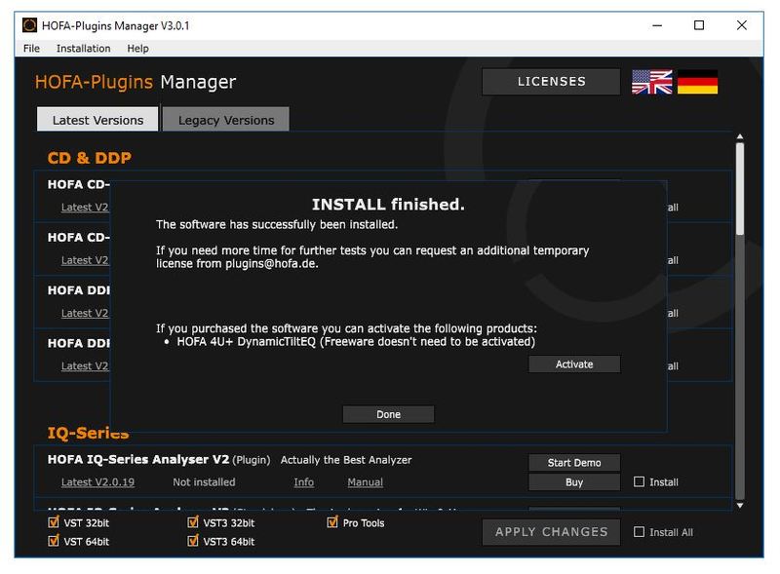Open Manual link for IQ-Series Analyser

click(365, 482)
